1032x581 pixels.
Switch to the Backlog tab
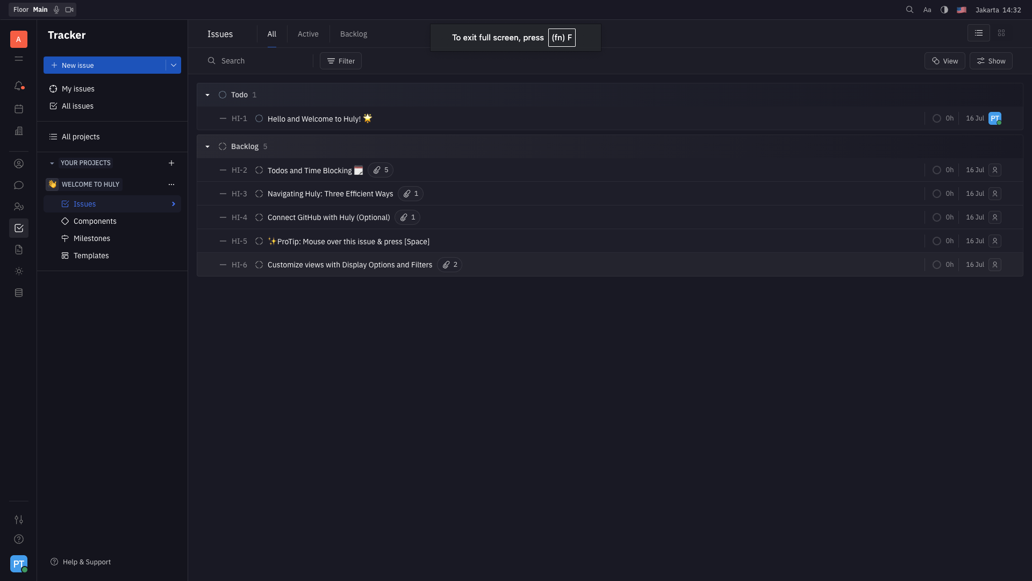[354, 34]
